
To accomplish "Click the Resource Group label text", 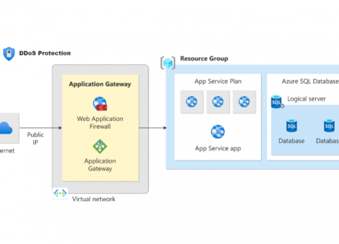I will coord(204,59).
